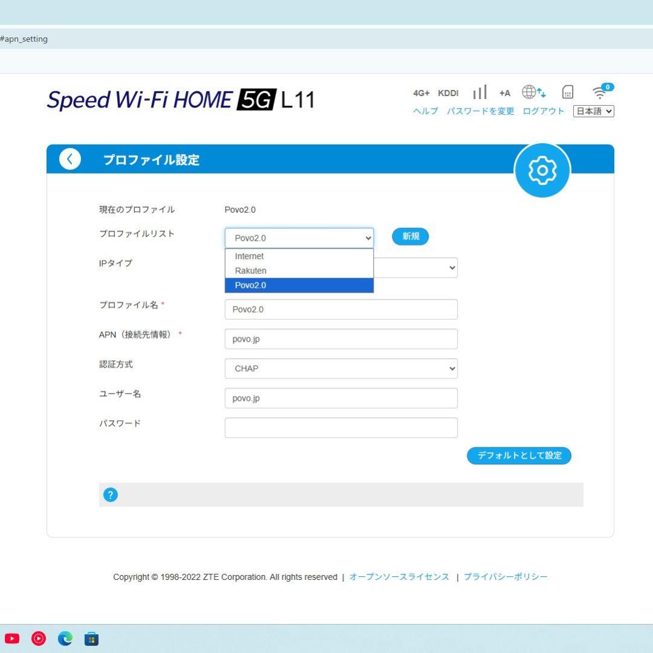This screenshot has height=653, width=653.
Task: Click the +A status indicator
Action: point(505,93)
